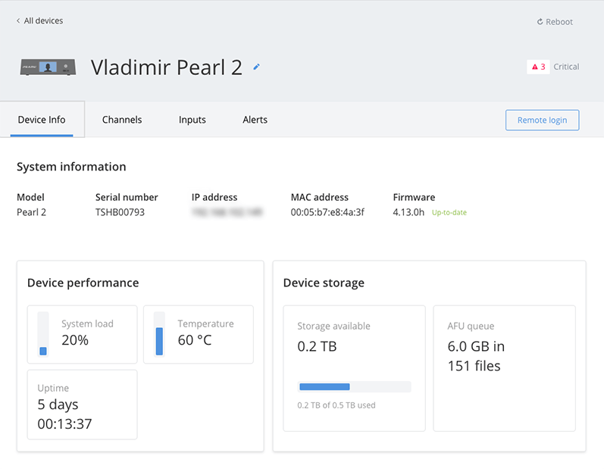Select the Device Info tab
The width and height of the screenshot is (604, 469).
pos(42,120)
